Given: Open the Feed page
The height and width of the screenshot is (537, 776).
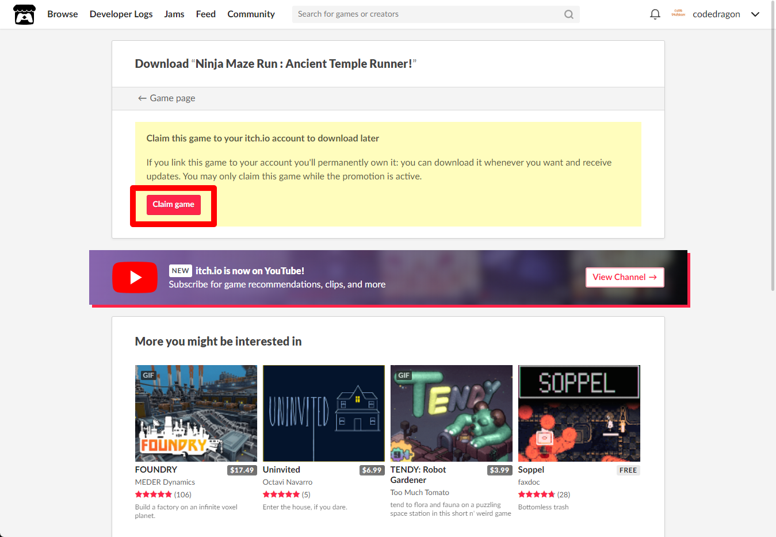Looking at the screenshot, I should [x=206, y=14].
